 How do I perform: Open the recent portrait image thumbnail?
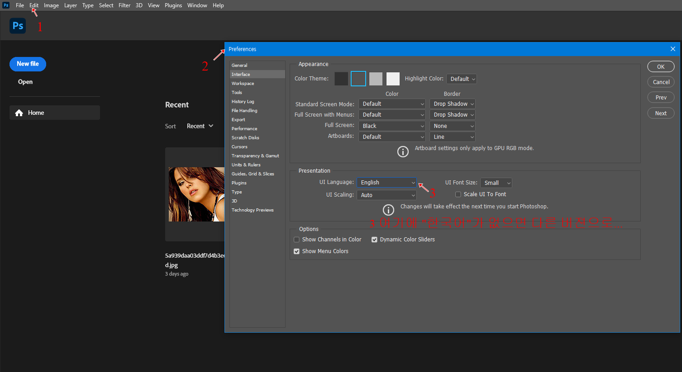pyautogui.click(x=196, y=194)
